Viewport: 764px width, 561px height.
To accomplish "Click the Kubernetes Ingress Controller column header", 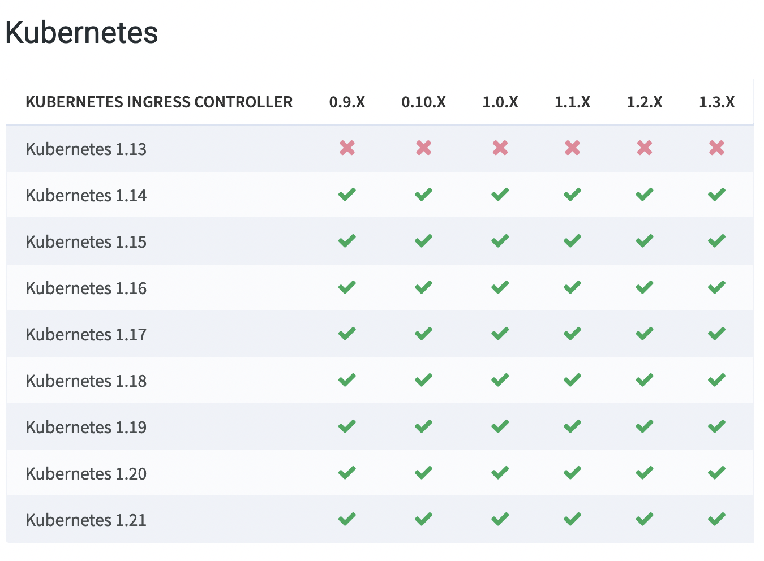I will pyautogui.click(x=159, y=102).
